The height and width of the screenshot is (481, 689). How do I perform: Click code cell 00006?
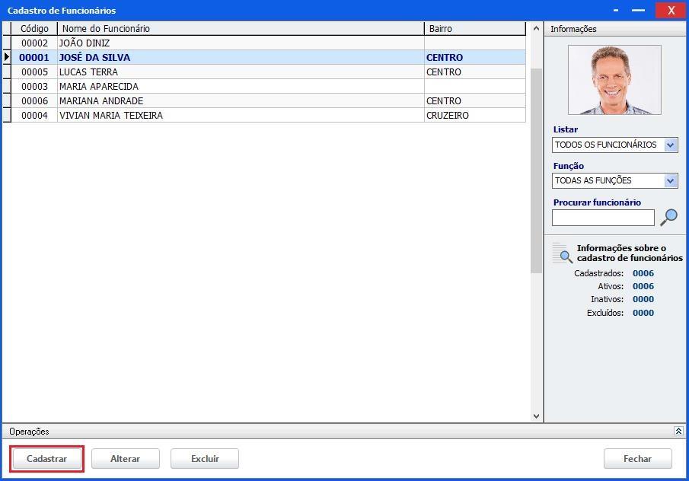(x=34, y=101)
